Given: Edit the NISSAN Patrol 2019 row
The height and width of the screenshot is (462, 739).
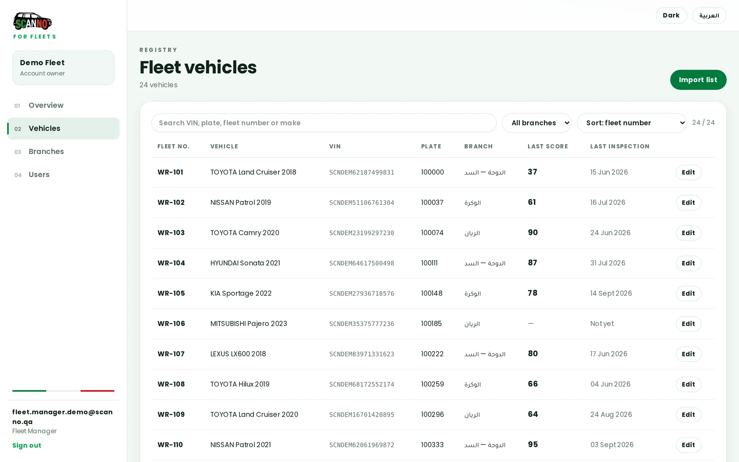Looking at the screenshot, I should tap(688, 203).
